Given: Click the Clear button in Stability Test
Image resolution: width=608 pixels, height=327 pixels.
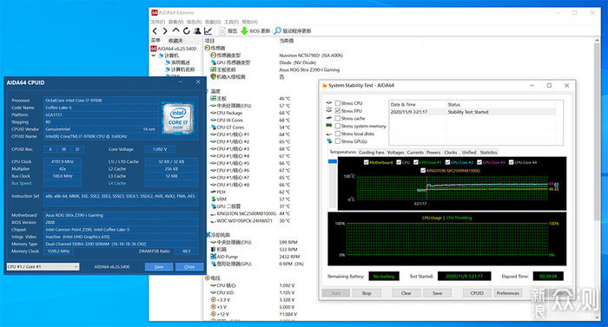Looking at the screenshot, I should click(406, 293).
